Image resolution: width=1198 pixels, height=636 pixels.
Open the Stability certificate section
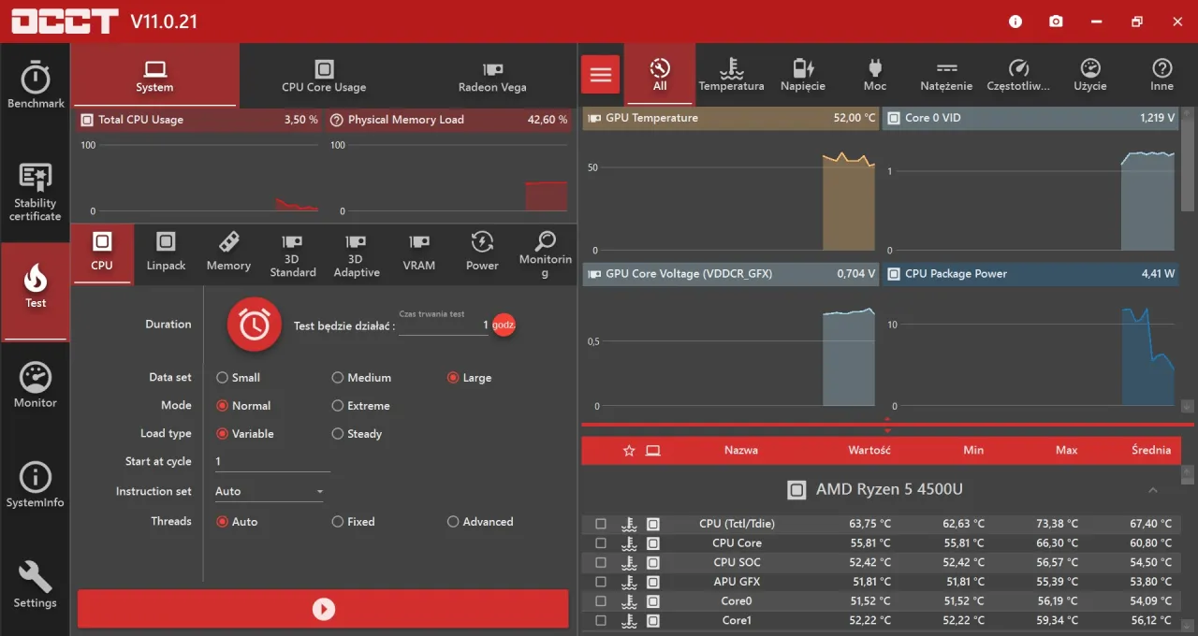tap(35, 192)
